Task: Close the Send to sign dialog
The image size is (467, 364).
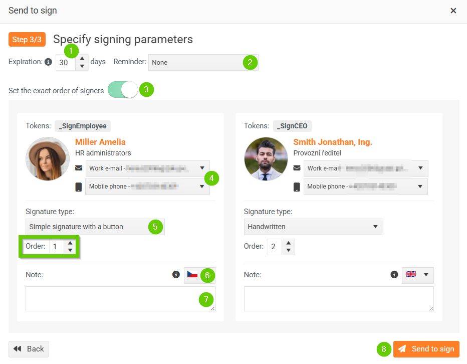Action: pyautogui.click(x=453, y=11)
